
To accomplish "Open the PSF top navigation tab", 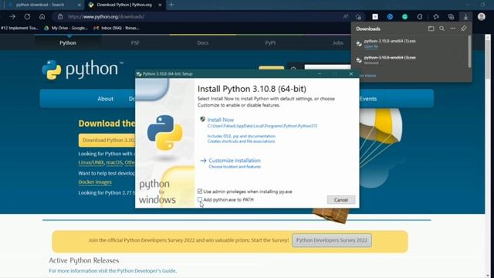I will click(x=135, y=43).
